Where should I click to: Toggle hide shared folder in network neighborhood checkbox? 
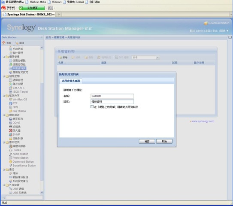[92, 106]
